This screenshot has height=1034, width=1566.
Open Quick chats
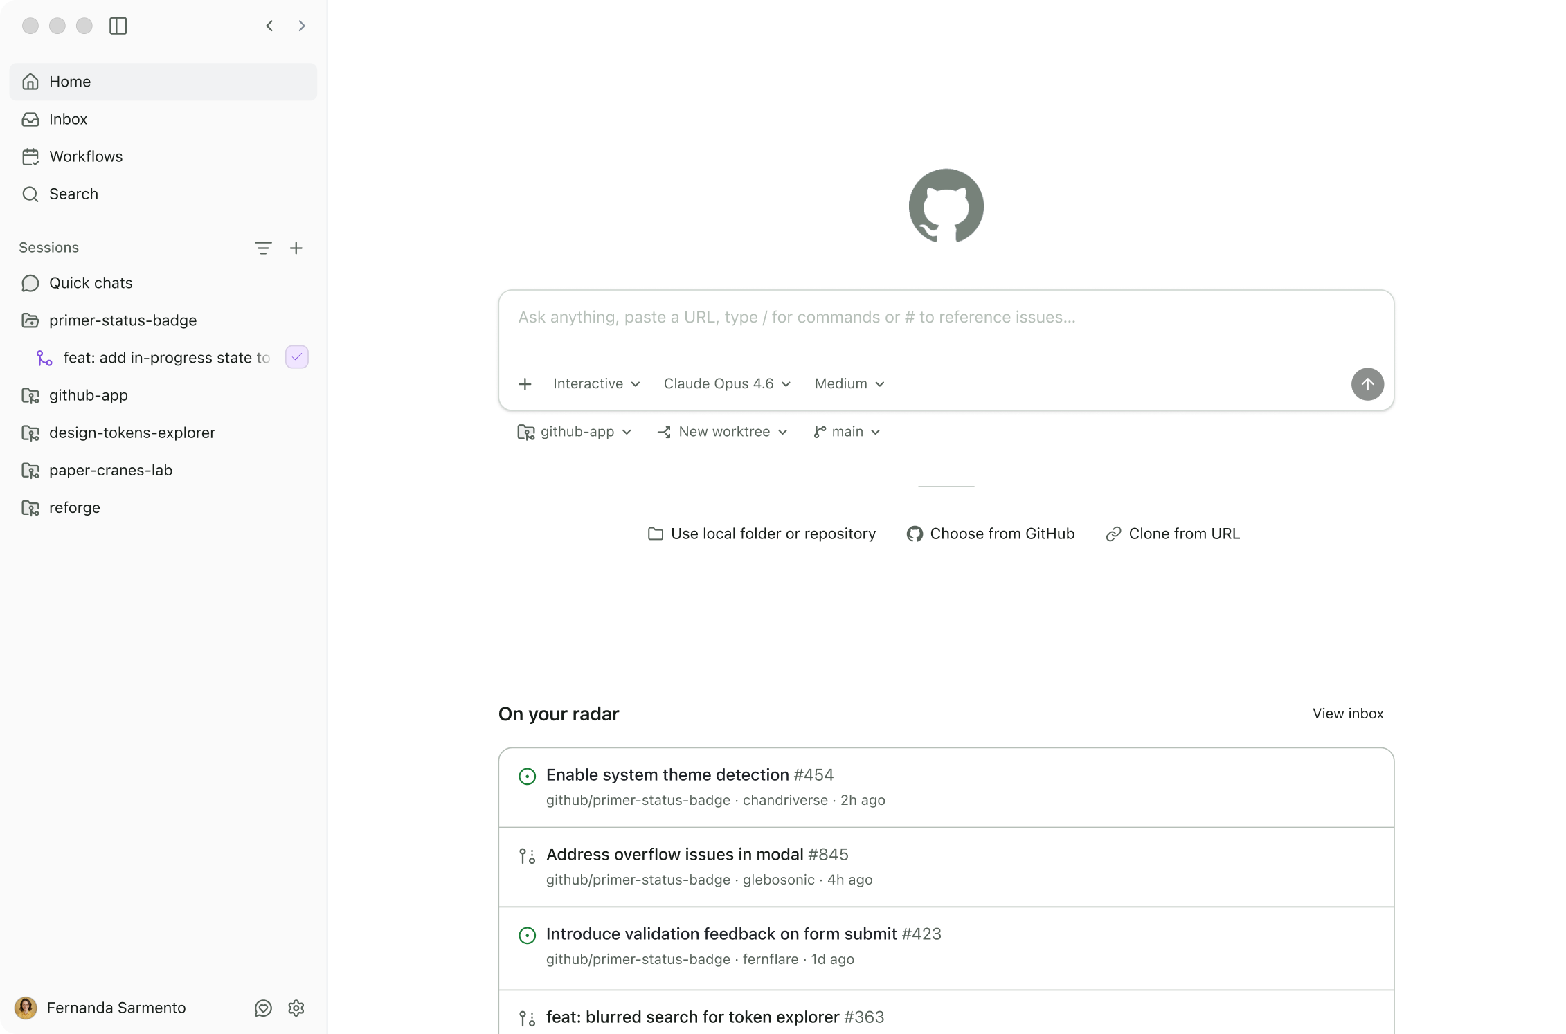[x=163, y=283]
